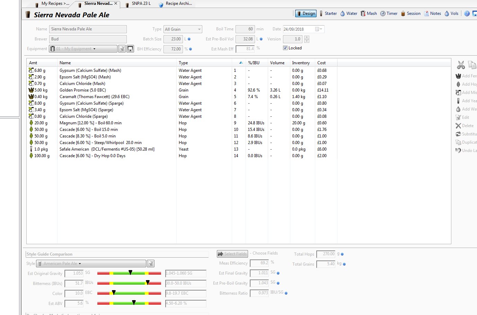The height and width of the screenshot is (315, 477).
Task: Switch to SNPA 23 L tab
Action: (x=139, y=4)
